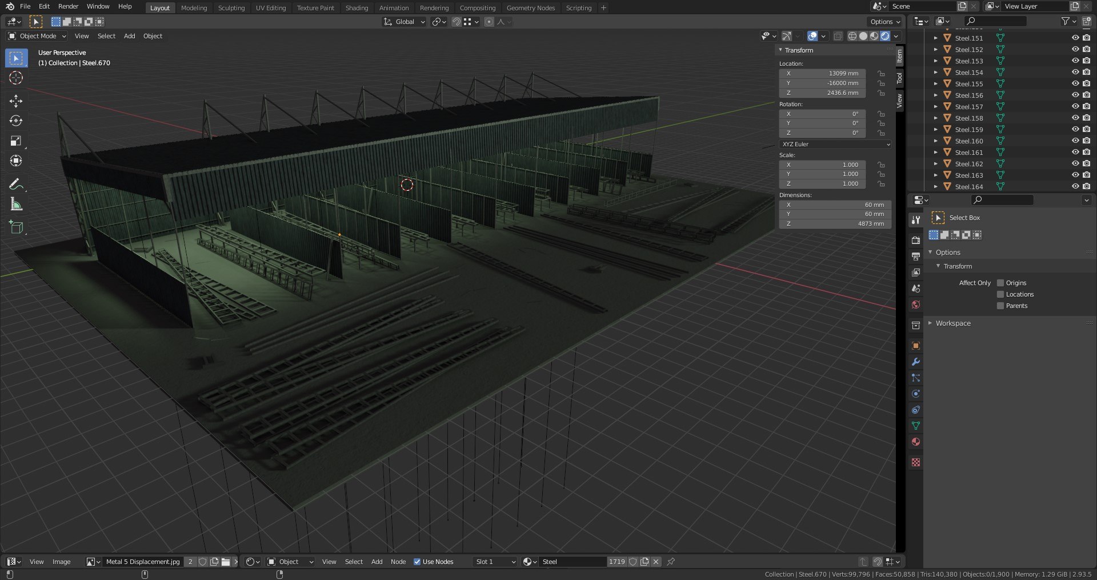The height and width of the screenshot is (580, 1097).
Task: Toggle viewport visibility of Steel.157
Action: pos(1075,106)
